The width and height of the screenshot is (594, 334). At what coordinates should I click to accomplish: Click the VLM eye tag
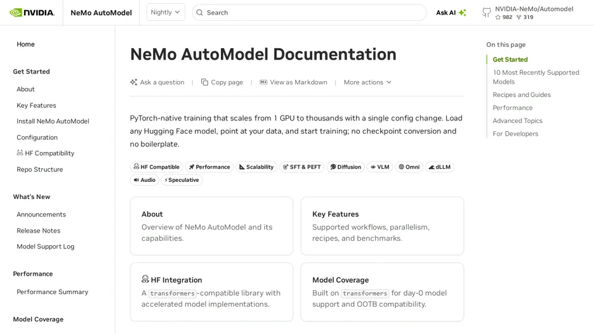tap(379, 167)
